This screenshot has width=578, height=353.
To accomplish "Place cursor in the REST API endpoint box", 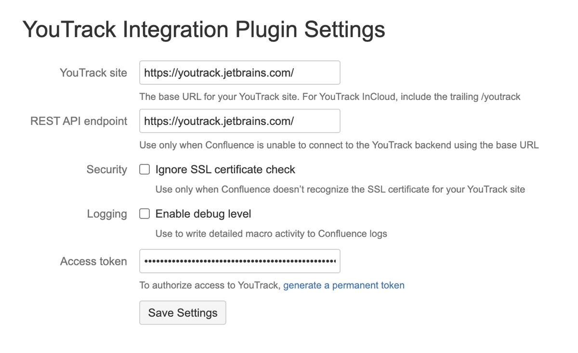I will (239, 121).
